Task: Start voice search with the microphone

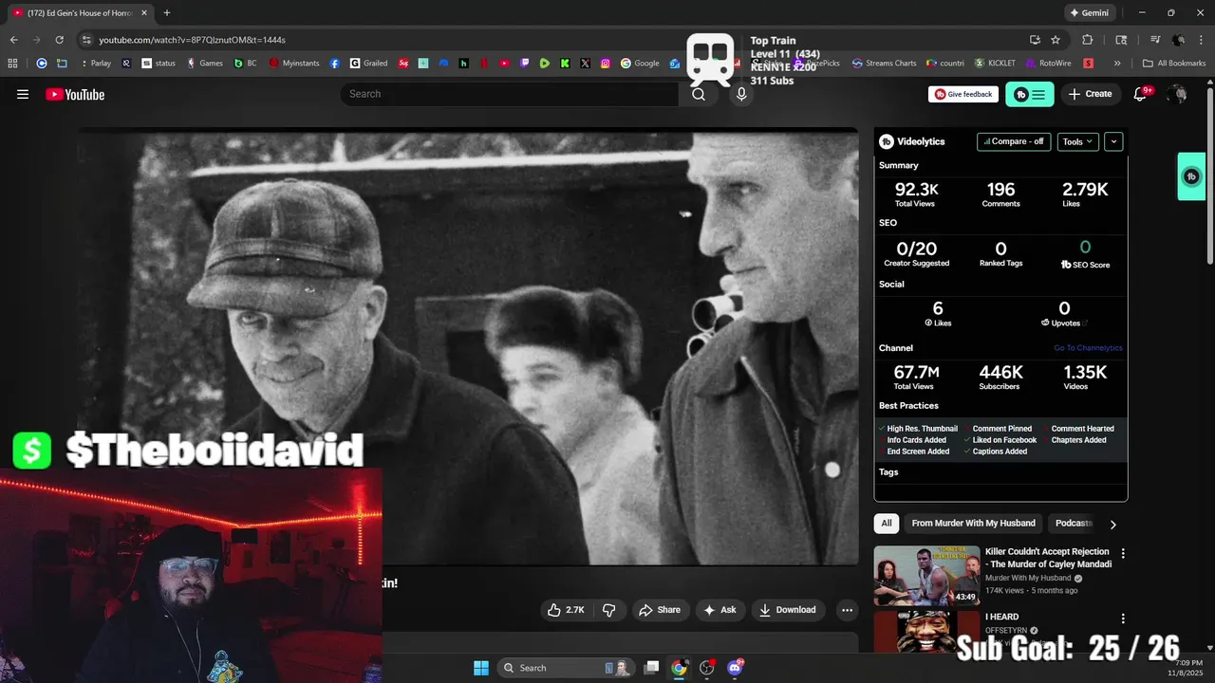Action: pyautogui.click(x=741, y=94)
